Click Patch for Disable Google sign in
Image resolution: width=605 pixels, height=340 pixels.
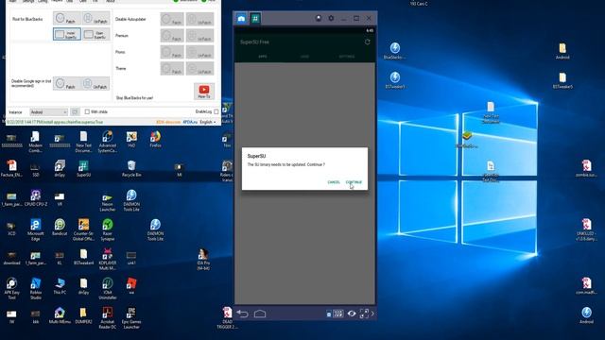pos(66,84)
